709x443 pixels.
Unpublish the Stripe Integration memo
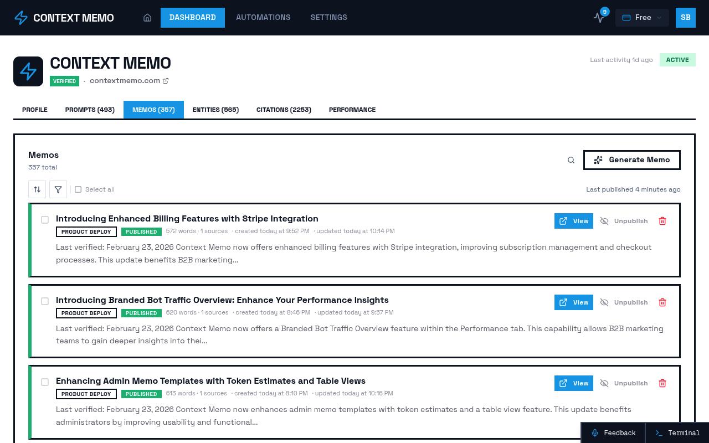tap(623, 220)
